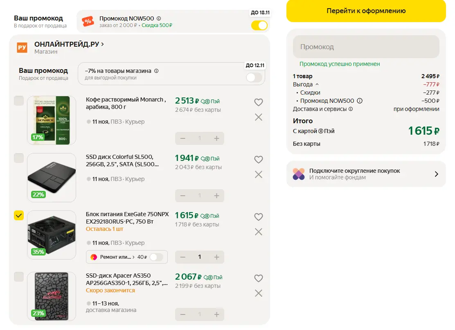Click into the Промокод input field

366,47
